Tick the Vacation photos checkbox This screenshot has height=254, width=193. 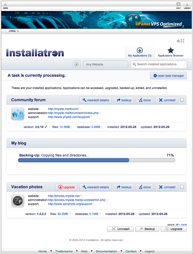182,187
